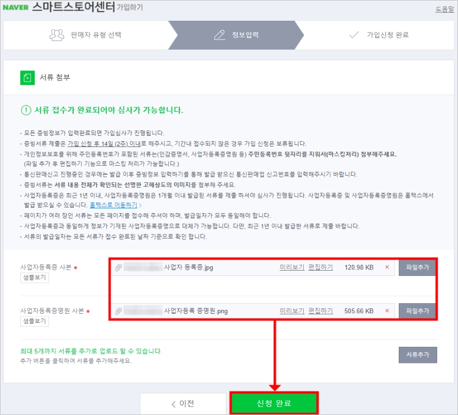The width and height of the screenshot is (458, 415).
Task: Remove 사업자 등록증.jpg with the red X
Action: [x=387, y=267]
